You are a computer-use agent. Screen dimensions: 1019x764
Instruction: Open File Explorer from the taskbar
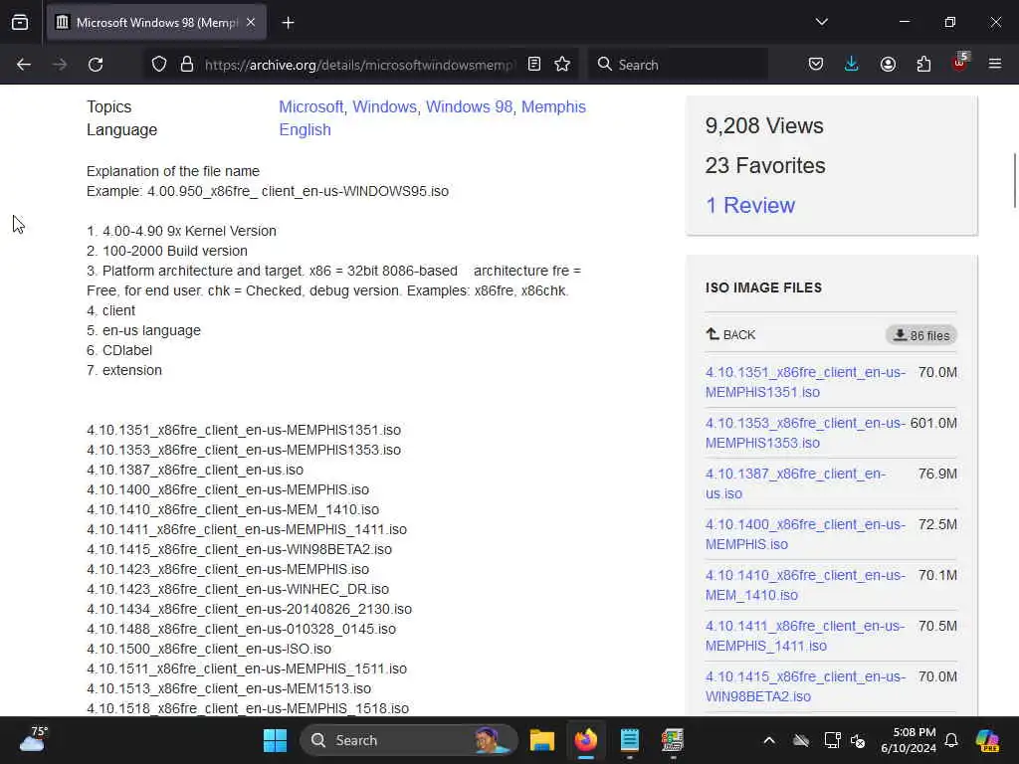[542, 740]
